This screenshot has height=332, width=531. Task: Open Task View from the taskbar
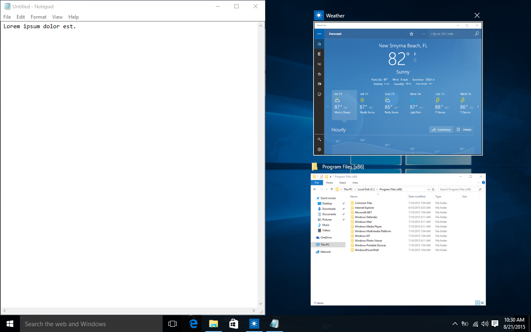tap(173, 324)
